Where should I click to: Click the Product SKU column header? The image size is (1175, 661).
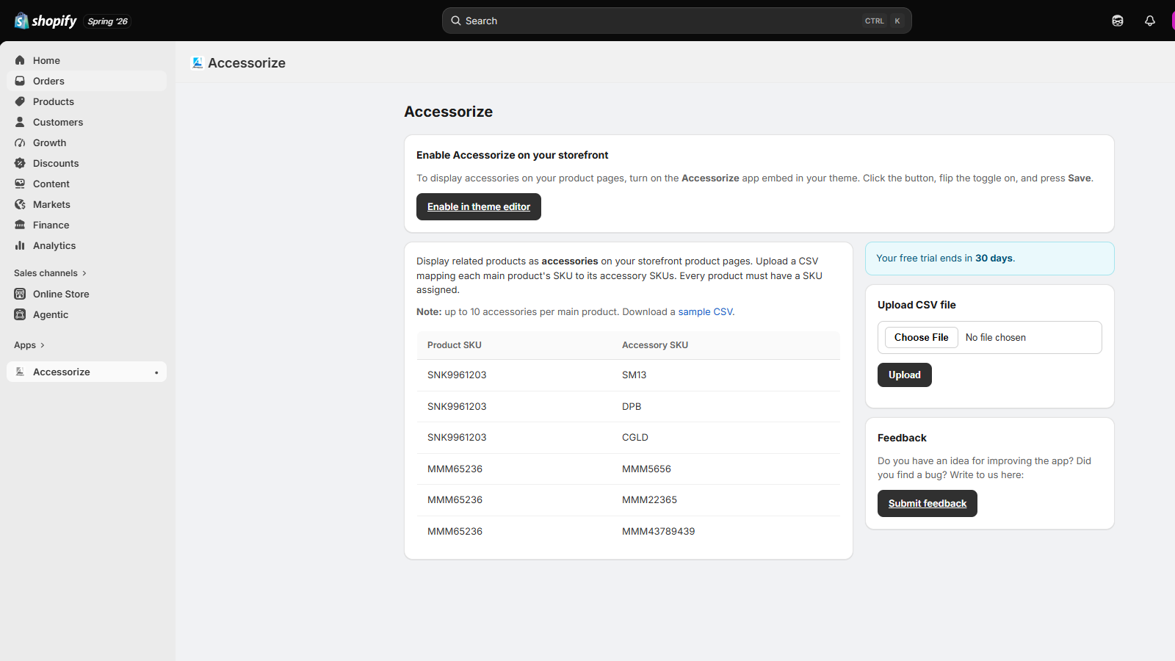coord(455,345)
